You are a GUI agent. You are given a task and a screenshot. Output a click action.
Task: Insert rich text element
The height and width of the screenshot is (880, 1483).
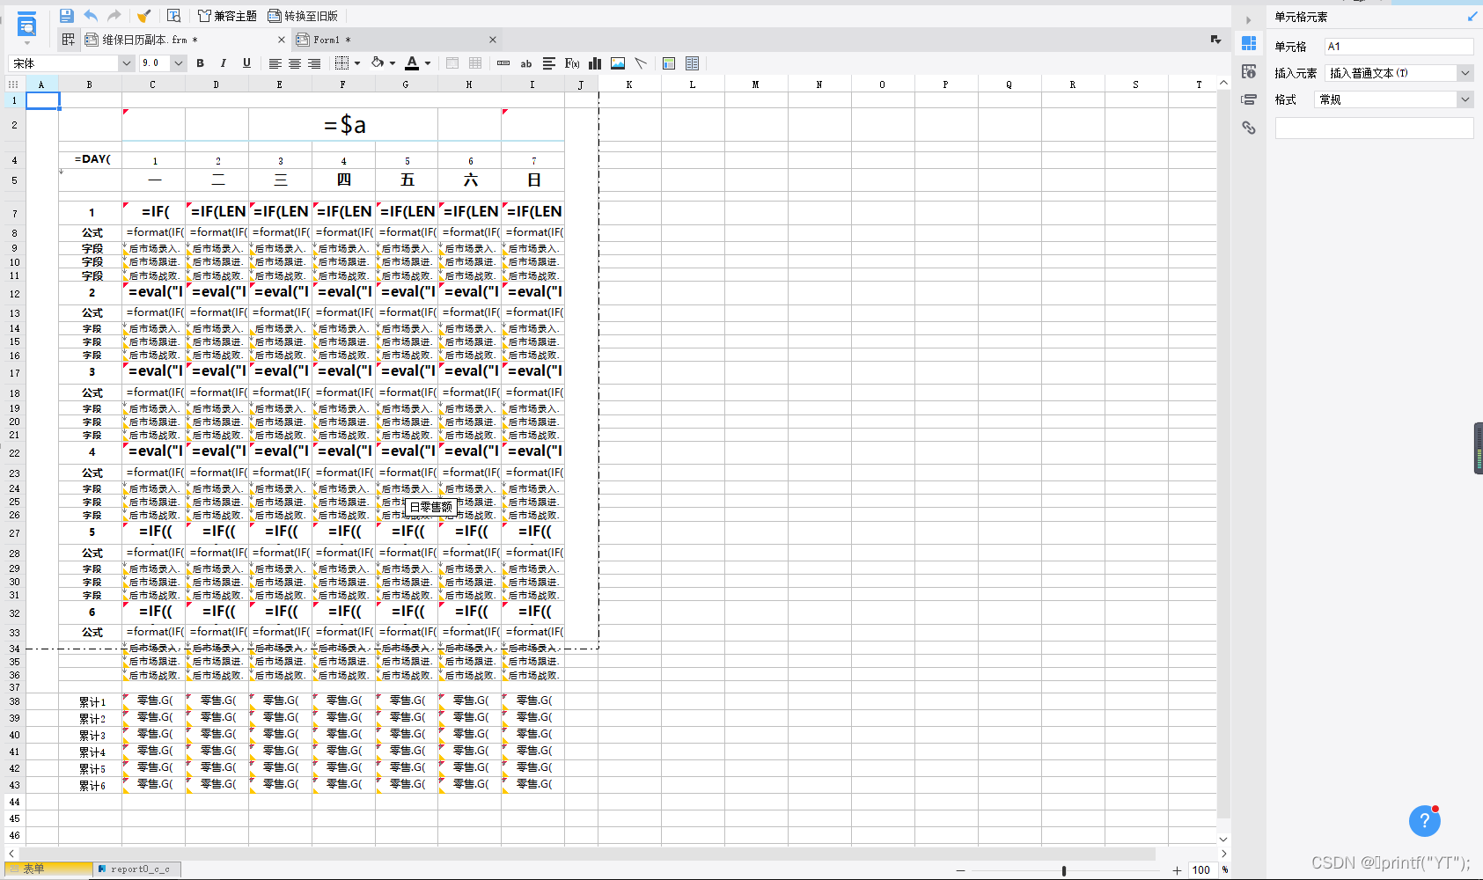[549, 63]
